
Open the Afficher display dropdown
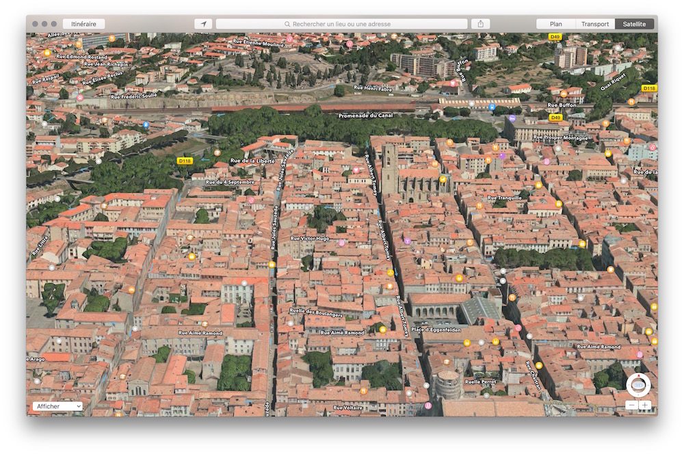coord(57,406)
